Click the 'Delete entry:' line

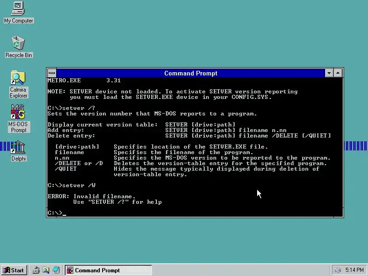[x=189, y=136]
